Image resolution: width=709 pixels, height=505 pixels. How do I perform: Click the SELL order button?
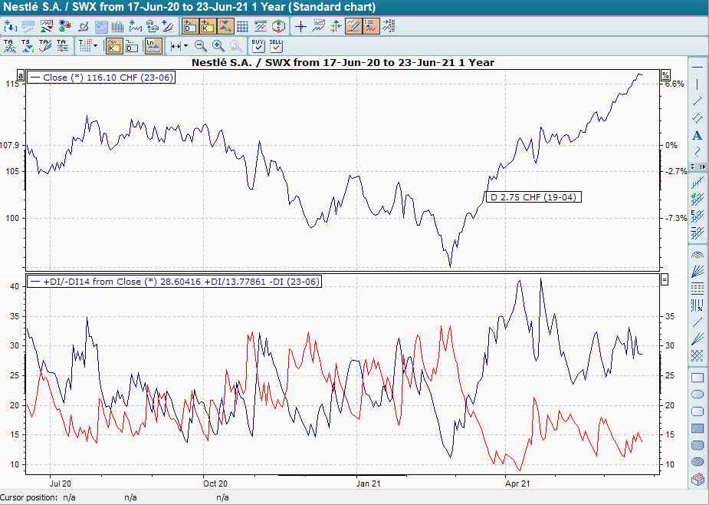coord(276,45)
